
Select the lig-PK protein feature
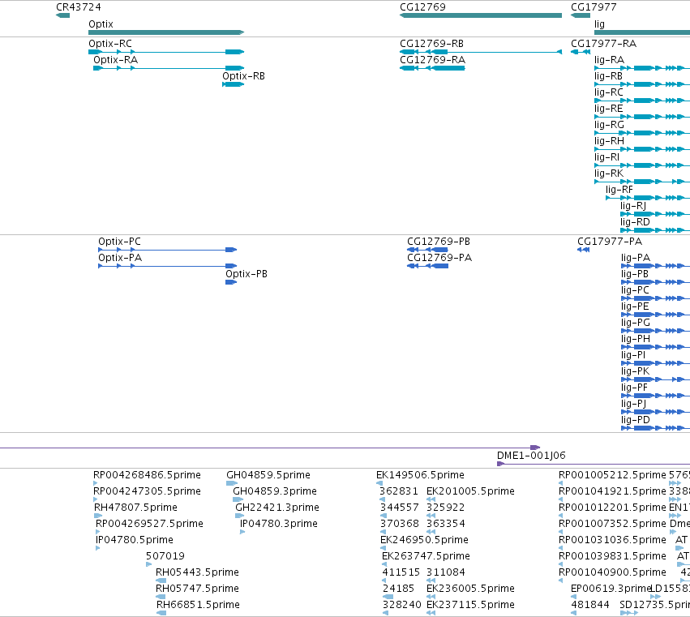click(655, 379)
